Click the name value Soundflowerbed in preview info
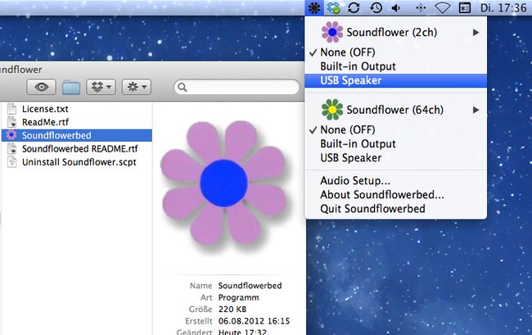 pyautogui.click(x=250, y=286)
